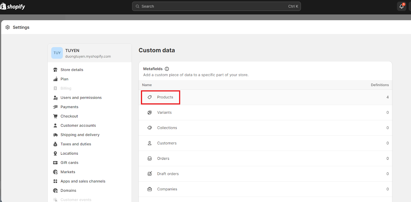Click the TUY store avatar
Image resolution: width=411 pixels, height=202 pixels.
tap(57, 53)
